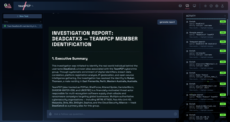The image size is (230, 122).
Task: View results of Enrich nervequake
Action: (x=193, y=57)
